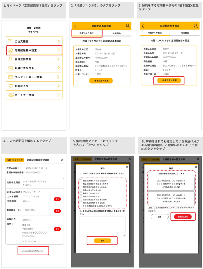
Task: Click the ************4242 card number text
Action: point(31,196)
